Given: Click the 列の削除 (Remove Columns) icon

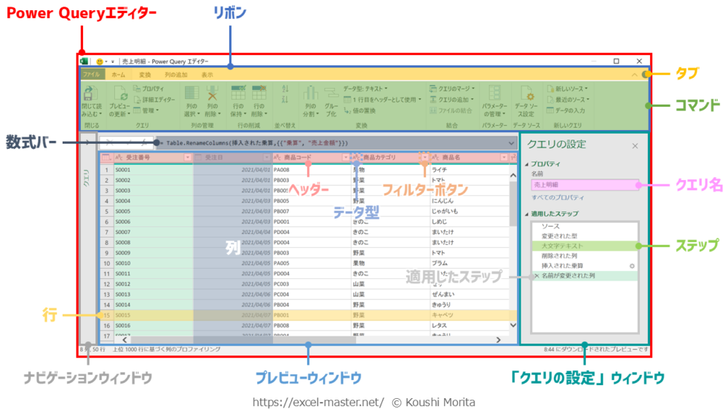Looking at the screenshot, I should pyautogui.click(x=213, y=94).
